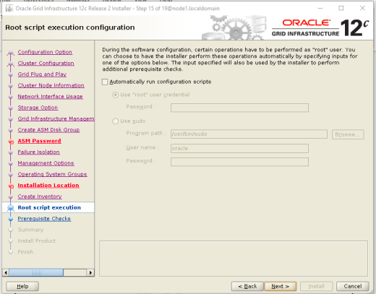Image resolution: width=376 pixels, height=294 pixels.
Task: Click the Java installer icon in title bar
Action: click(x=9, y=9)
